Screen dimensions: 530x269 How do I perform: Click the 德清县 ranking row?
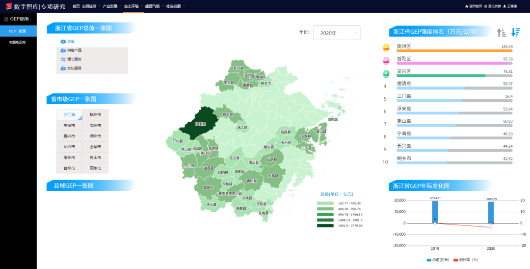click(x=454, y=86)
